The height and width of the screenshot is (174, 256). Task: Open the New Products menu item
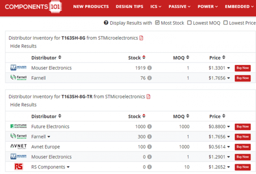[91, 7]
